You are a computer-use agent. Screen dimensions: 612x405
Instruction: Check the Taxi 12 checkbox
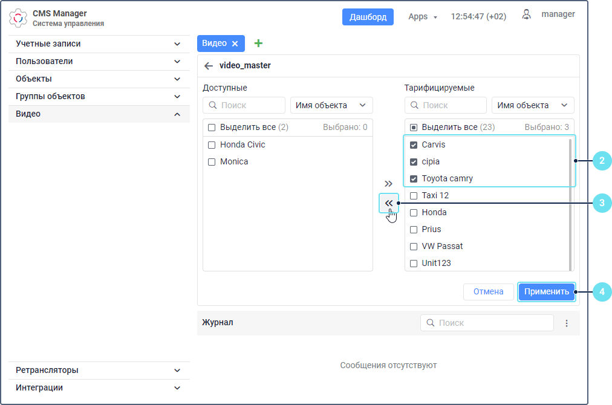(414, 196)
